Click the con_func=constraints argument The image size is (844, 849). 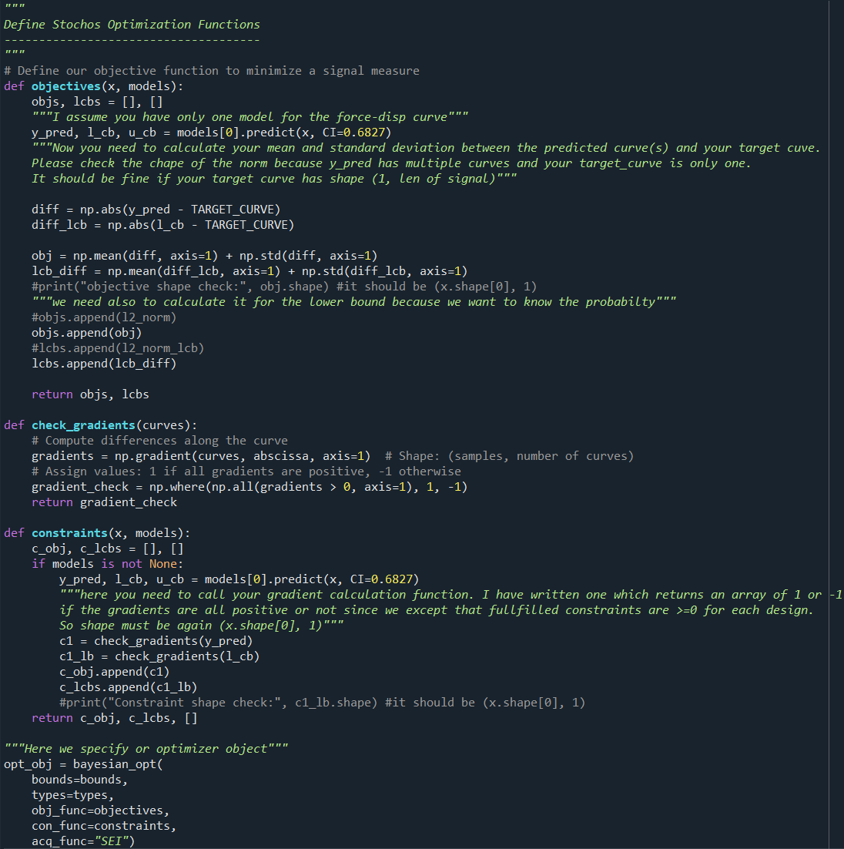(x=104, y=826)
